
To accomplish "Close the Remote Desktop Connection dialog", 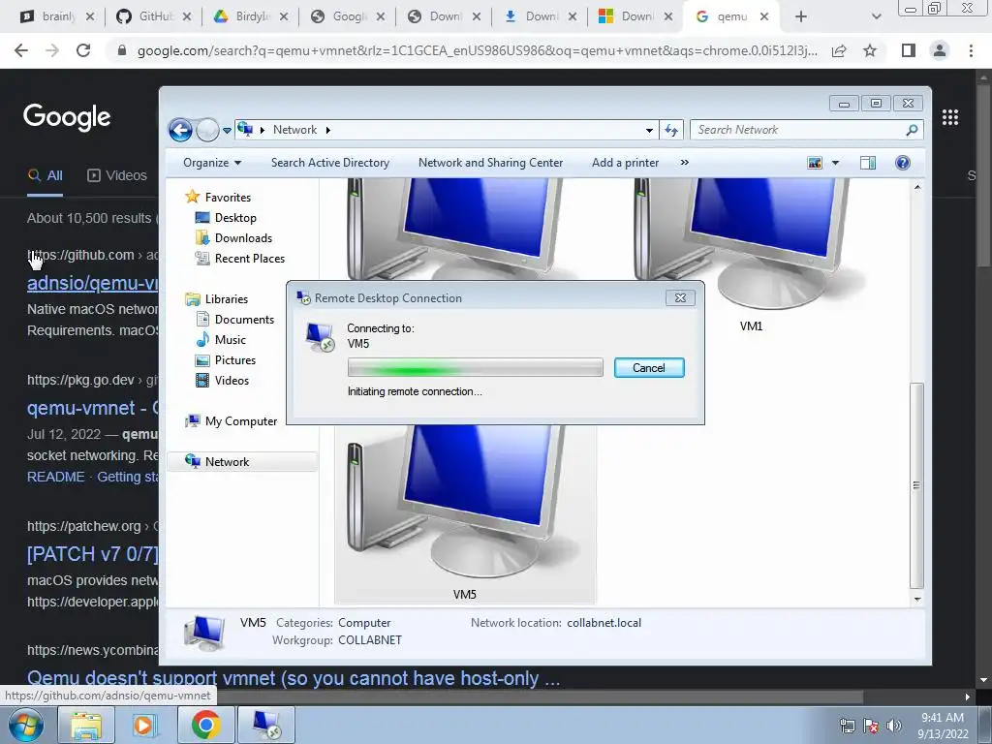I will click(x=680, y=298).
